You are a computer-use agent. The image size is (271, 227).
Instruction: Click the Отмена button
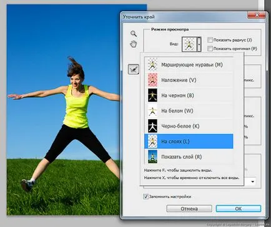pos(189,208)
